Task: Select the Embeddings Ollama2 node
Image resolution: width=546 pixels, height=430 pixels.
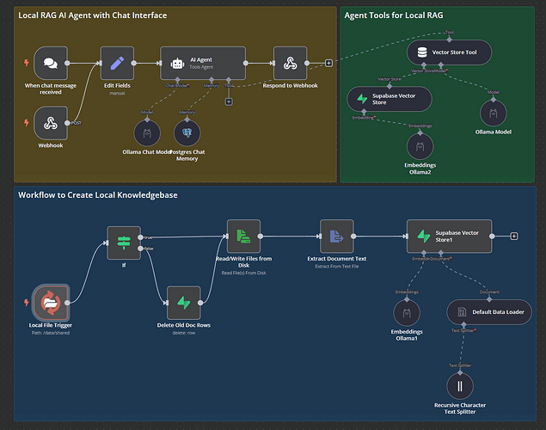Action: coord(420,146)
